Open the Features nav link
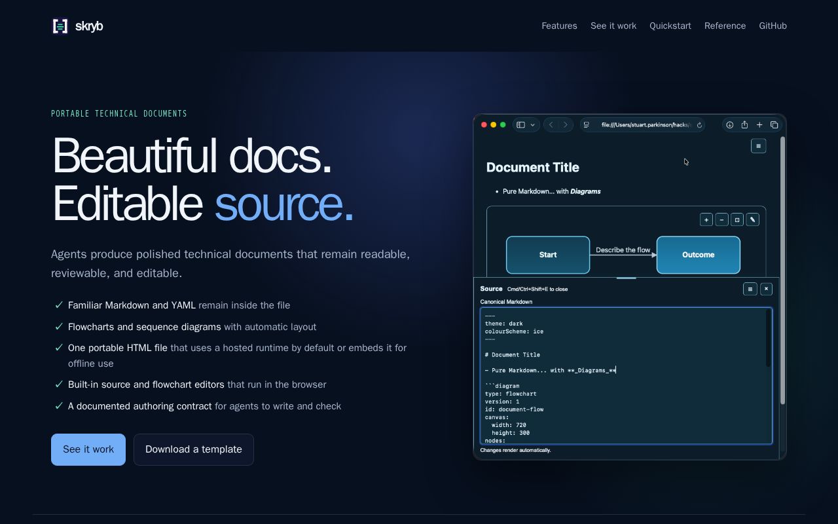 (559, 26)
